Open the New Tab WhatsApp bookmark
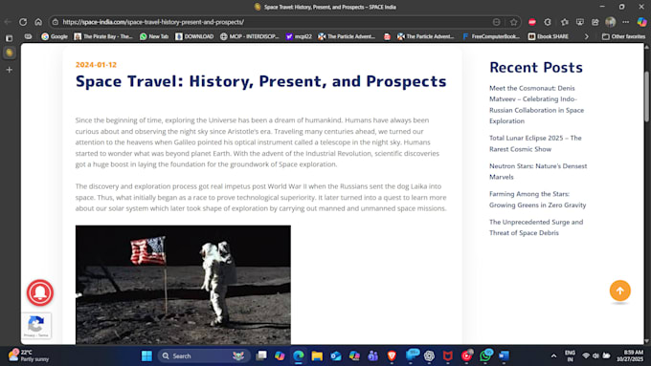 (x=154, y=36)
